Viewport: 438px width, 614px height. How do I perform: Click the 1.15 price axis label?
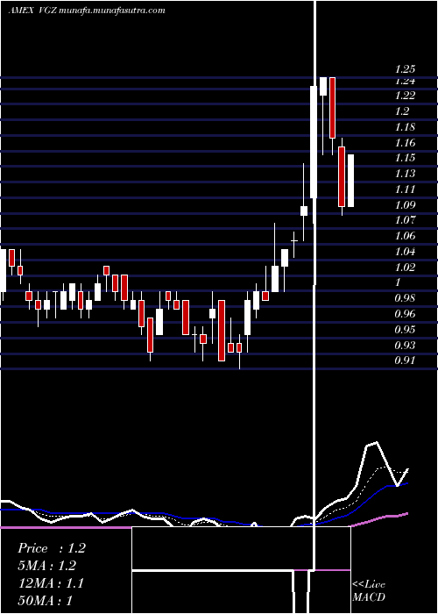point(405,158)
